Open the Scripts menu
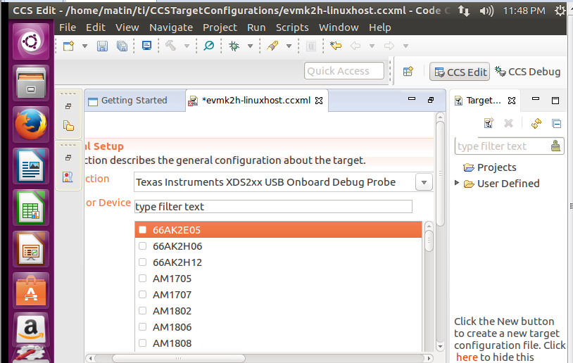This screenshot has width=573, height=363. pos(292,27)
